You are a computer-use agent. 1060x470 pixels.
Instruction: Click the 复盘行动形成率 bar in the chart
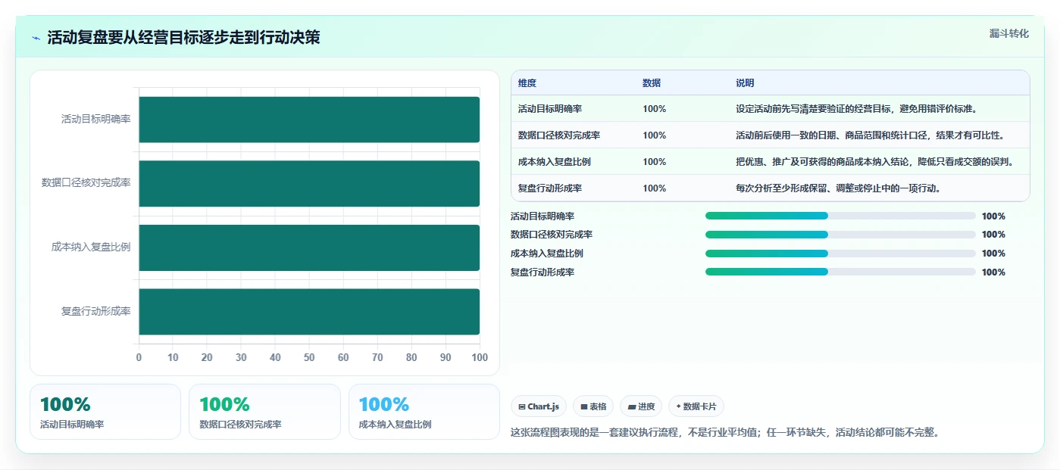[309, 312]
